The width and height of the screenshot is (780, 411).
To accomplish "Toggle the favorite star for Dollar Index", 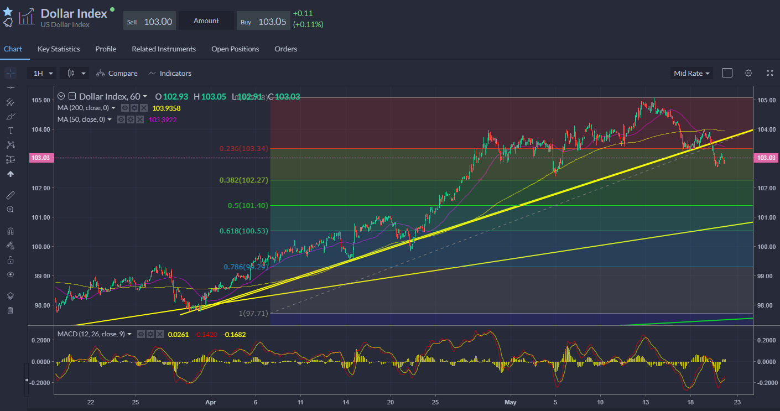I will 8,11.
